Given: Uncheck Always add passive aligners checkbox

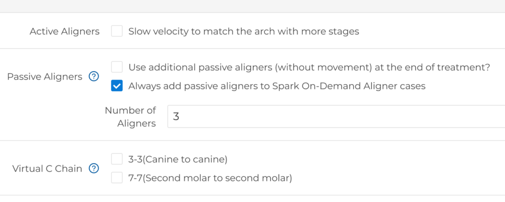Looking at the screenshot, I should point(117,87).
